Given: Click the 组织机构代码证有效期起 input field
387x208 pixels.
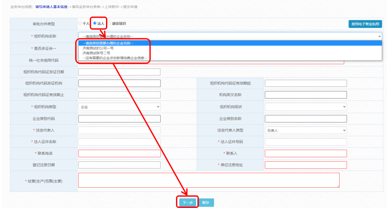Looking at the screenshot, I should [x=306, y=83].
